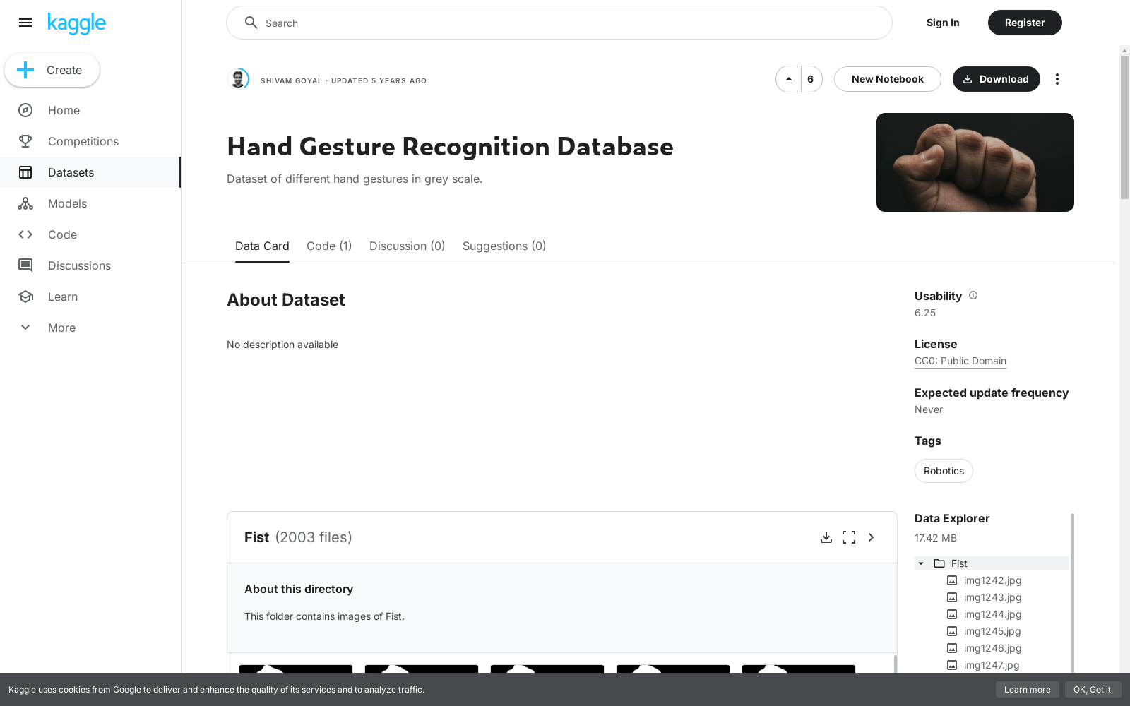This screenshot has height=706, width=1130.
Task: Click the Home compass icon
Action: pyautogui.click(x=25, y=110)
